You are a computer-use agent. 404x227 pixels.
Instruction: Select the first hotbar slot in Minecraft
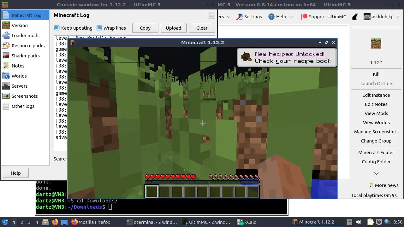click(x=151, y=191)
